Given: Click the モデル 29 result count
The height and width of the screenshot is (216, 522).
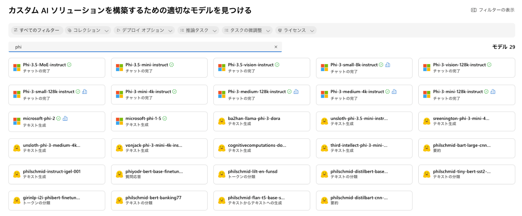Looking at the screenshot, I should click(x=504, y=47).
